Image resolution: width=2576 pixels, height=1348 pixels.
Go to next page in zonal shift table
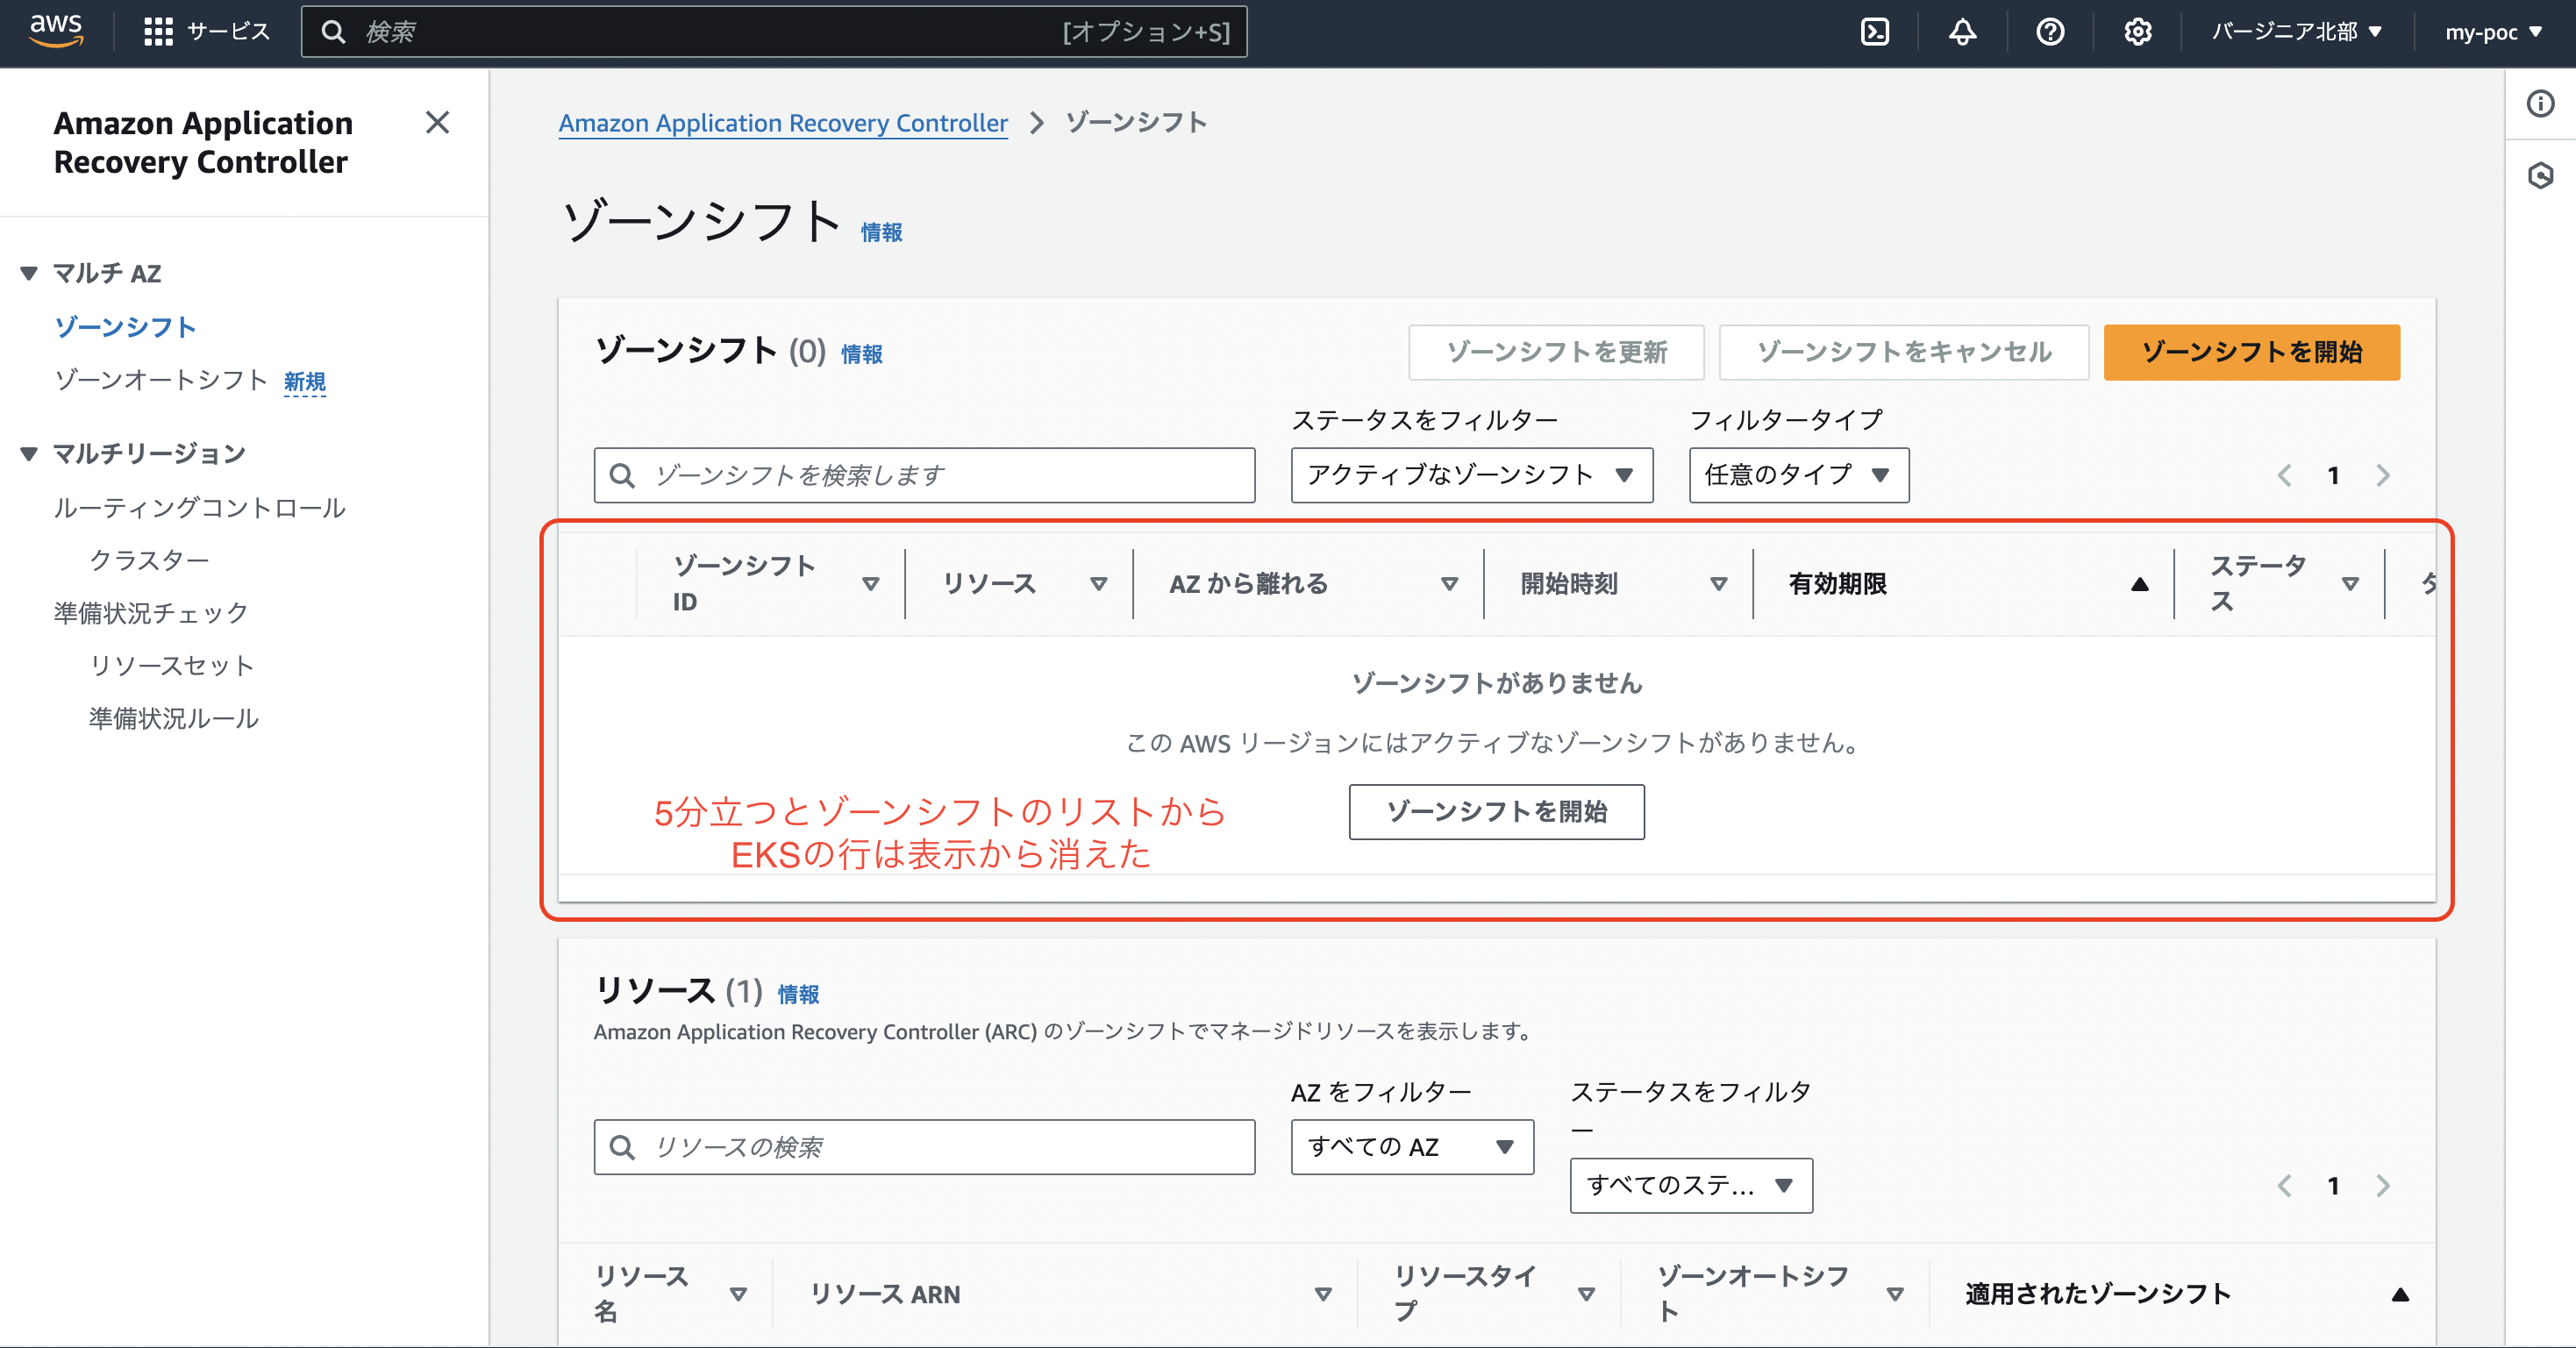tap(2383, 475)
